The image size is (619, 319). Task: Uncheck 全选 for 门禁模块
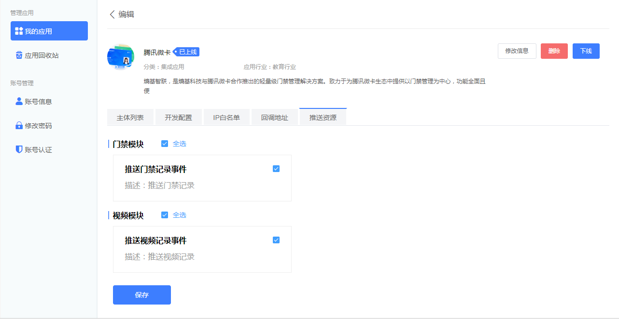[x=165, y=143]
